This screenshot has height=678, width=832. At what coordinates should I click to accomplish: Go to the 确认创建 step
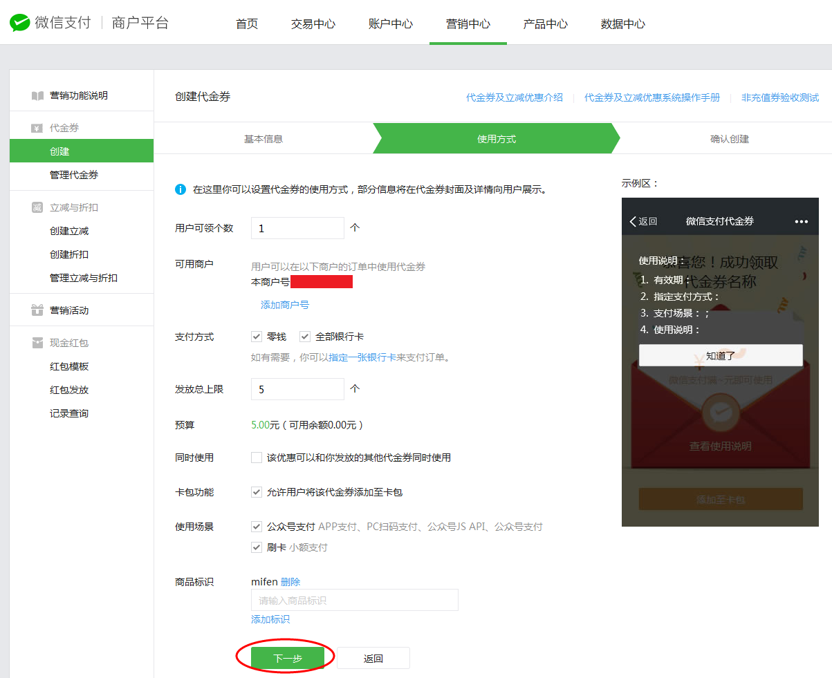coord(729,139)
